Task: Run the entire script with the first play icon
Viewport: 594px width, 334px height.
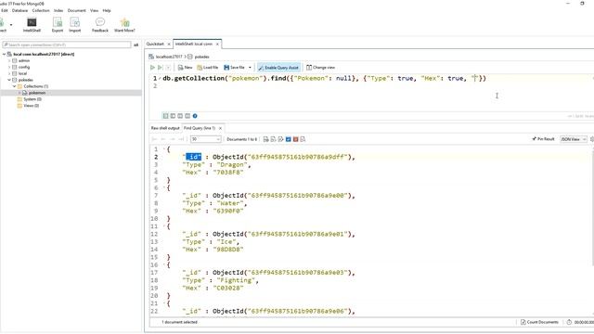Action: pos(152,68)
